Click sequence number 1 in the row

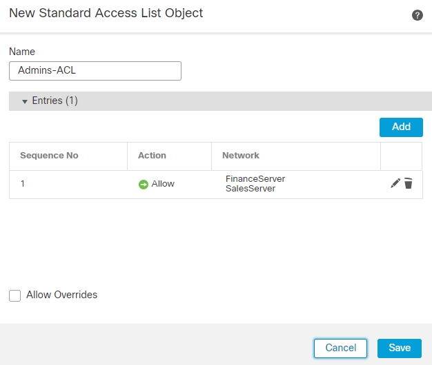(x=23, y=184)
